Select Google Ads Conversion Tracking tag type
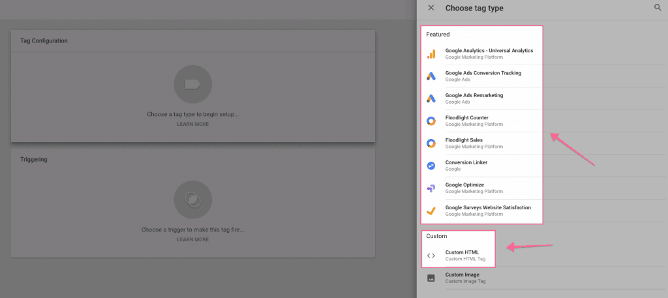 tap(540, 76)
